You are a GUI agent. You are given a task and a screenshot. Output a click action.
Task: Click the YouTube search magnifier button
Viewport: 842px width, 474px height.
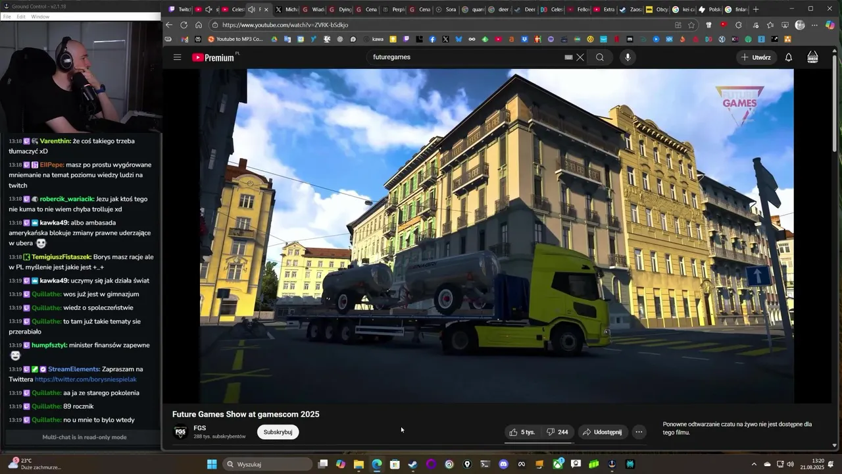(x=600, y=57)
